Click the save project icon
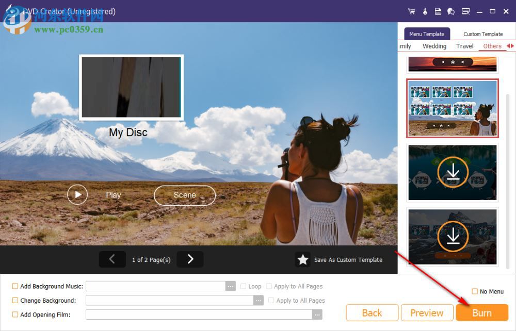 click(438, 11)
